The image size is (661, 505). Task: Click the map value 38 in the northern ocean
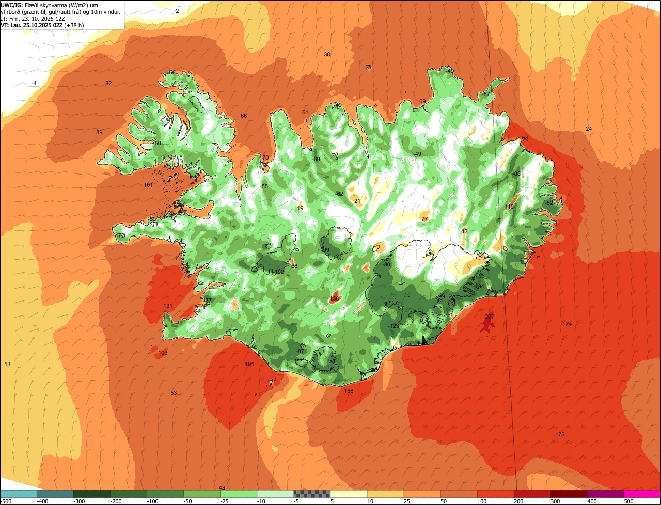point(327,54)
